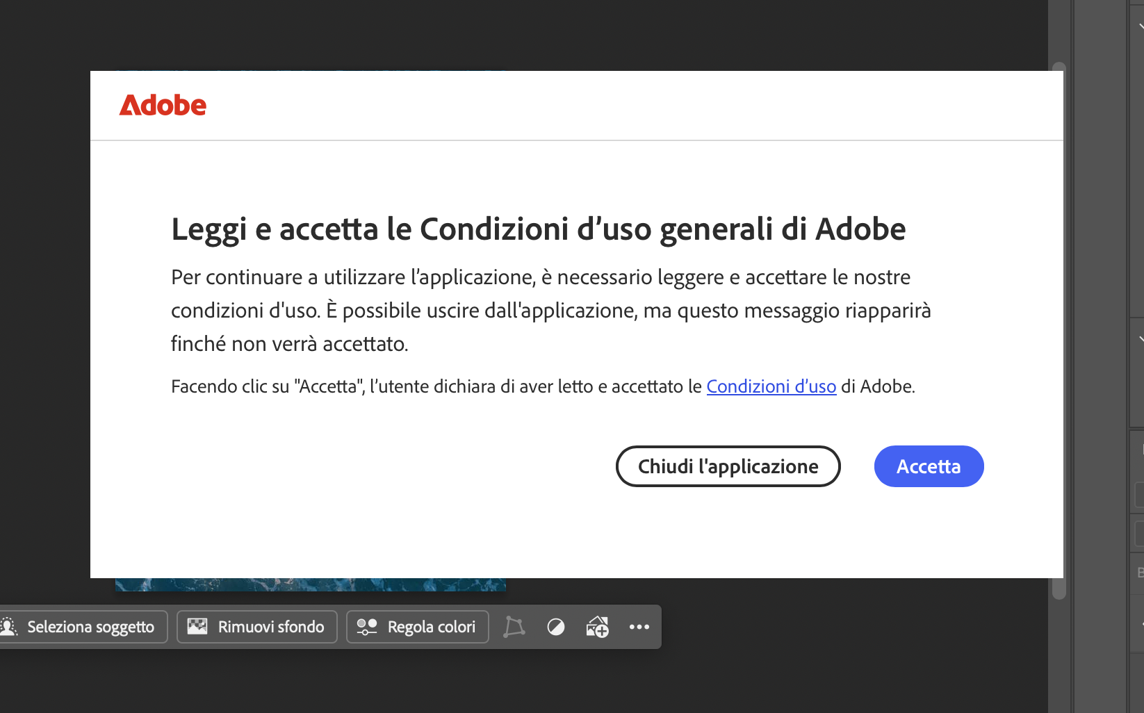Open the three-dots more options menu
Screen dimensions: 1144x713
[x=639, y=627]
